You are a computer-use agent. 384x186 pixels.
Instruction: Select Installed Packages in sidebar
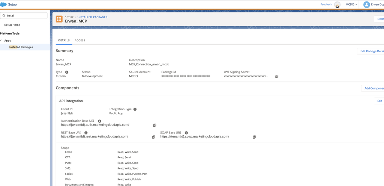click(x=25, y=47)
